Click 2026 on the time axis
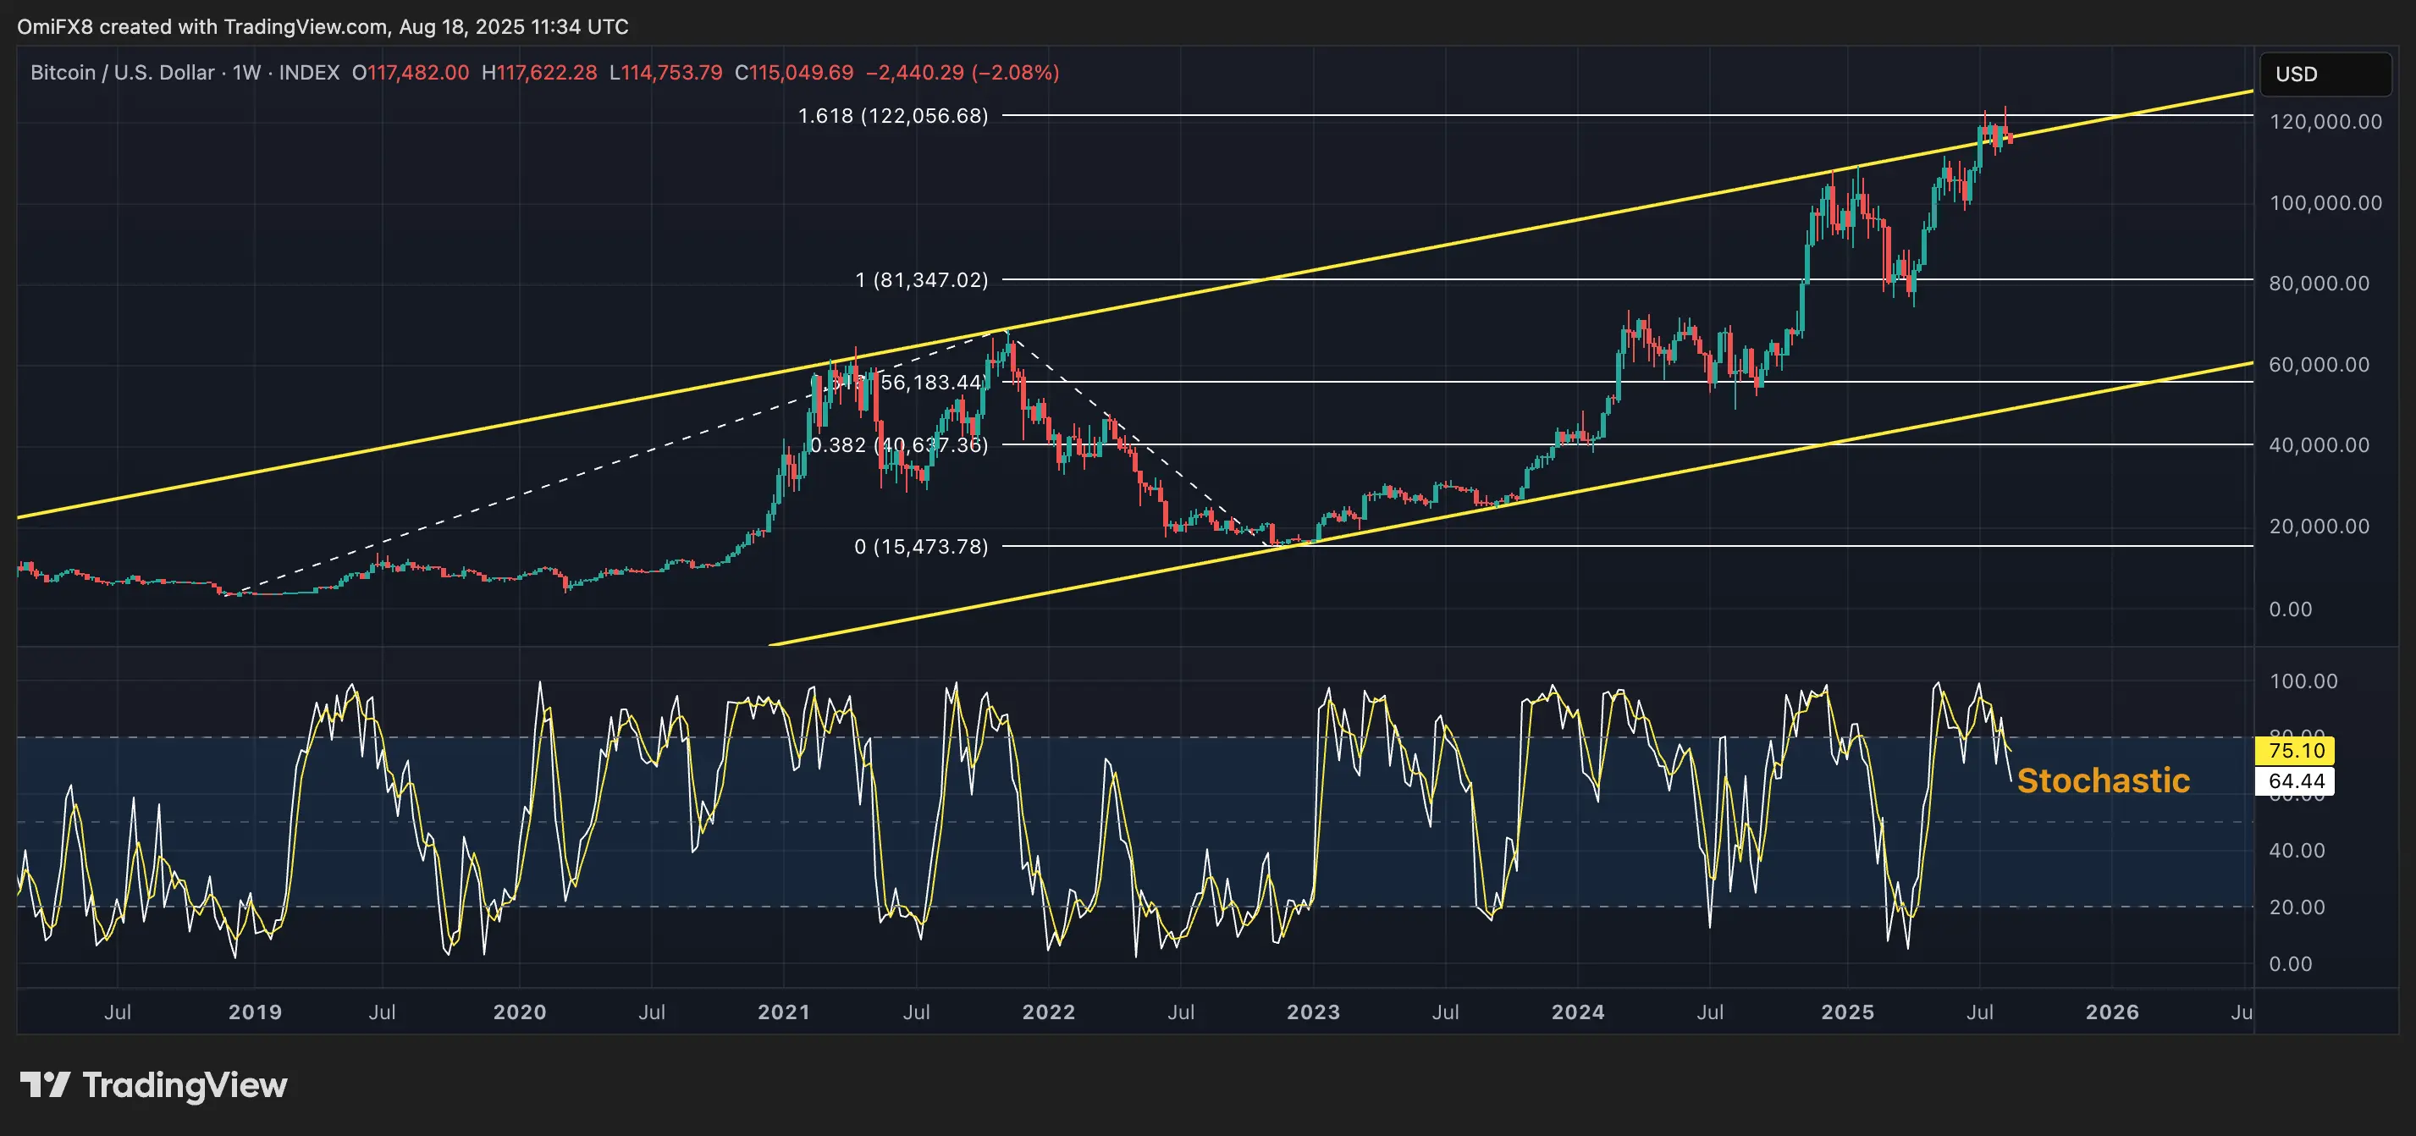The height and width of the screenshot is (1136, 2416). [x=2113, y=1013]
